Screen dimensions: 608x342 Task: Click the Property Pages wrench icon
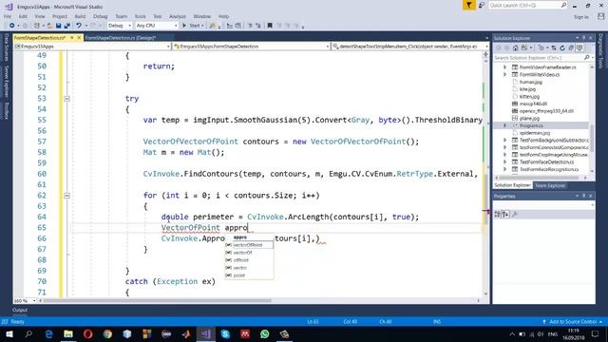coord(515,214)
